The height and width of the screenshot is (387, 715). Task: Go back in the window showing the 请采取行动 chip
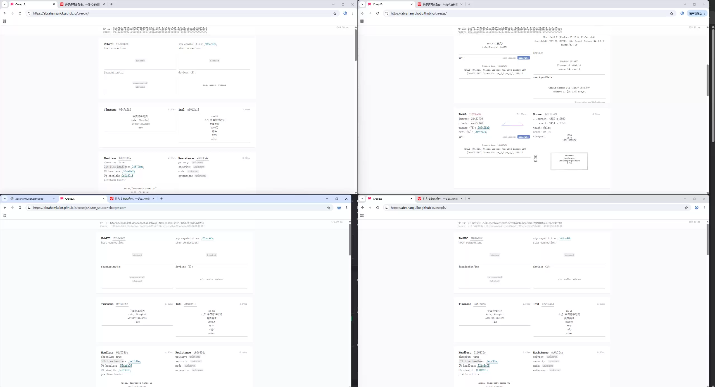pos(362,13)
